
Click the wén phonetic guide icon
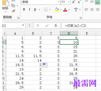click(76, 9)
